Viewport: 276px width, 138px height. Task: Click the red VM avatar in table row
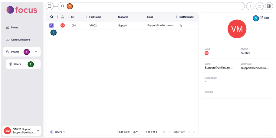[63, 26]
